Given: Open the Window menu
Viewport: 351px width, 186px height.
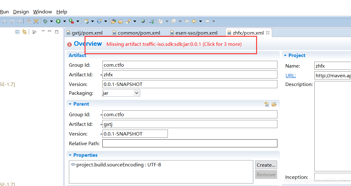Looking at the screenshot, I should [42, 12].
